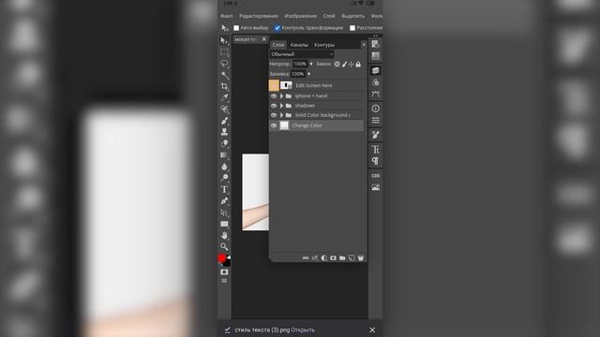Hide the iphone + hand folder
Image resolution: width=600 pixels, height=337 pixels.
tap(274, 95)
